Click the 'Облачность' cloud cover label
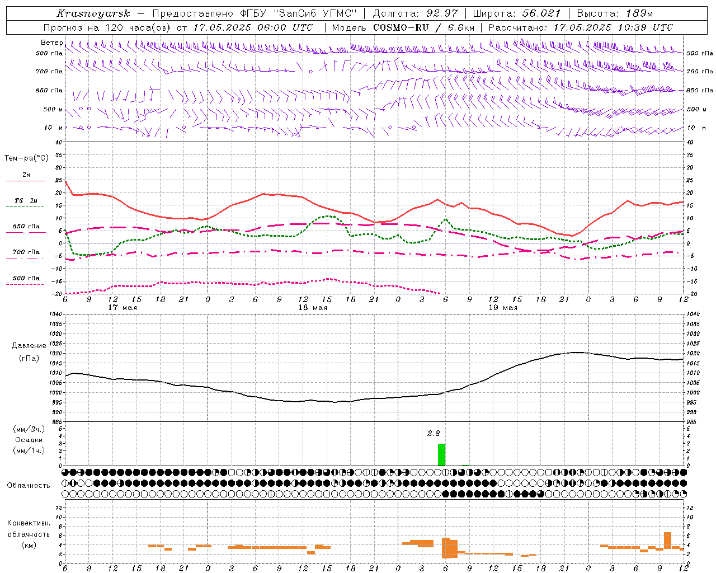Image resolution: width=716 pixels, height=573 pixels. point(29,485)
